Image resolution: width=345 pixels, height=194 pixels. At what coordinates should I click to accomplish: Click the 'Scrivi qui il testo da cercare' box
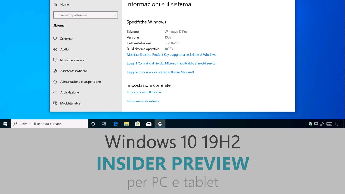[49, 124]
